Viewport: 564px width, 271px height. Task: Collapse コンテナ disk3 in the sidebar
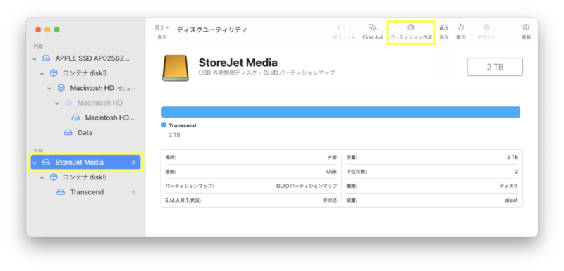tap(42, 73)
